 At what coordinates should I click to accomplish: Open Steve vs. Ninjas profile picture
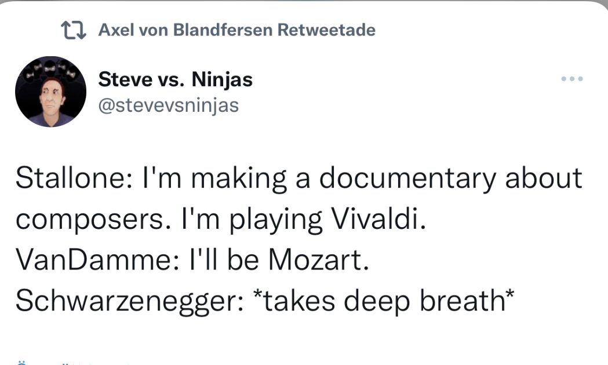tap(50, 92)
